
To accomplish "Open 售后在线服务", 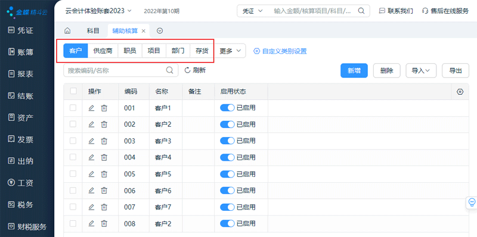I will click(x=445, y=11).
